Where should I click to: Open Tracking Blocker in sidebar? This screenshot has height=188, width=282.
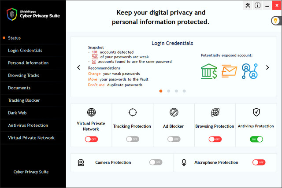[33, 100]
